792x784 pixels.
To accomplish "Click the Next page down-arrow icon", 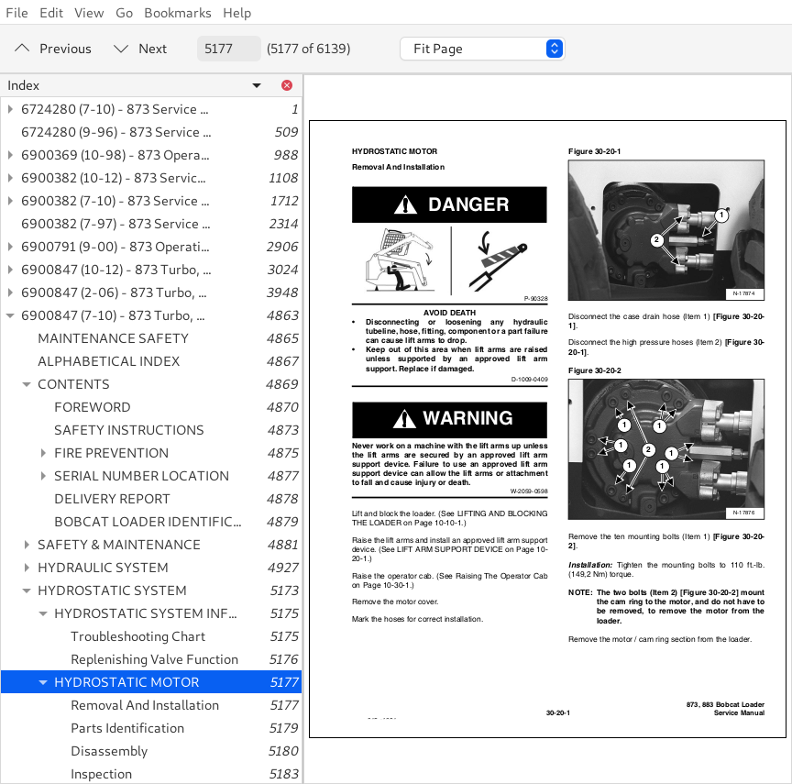I will click(121, 49).
